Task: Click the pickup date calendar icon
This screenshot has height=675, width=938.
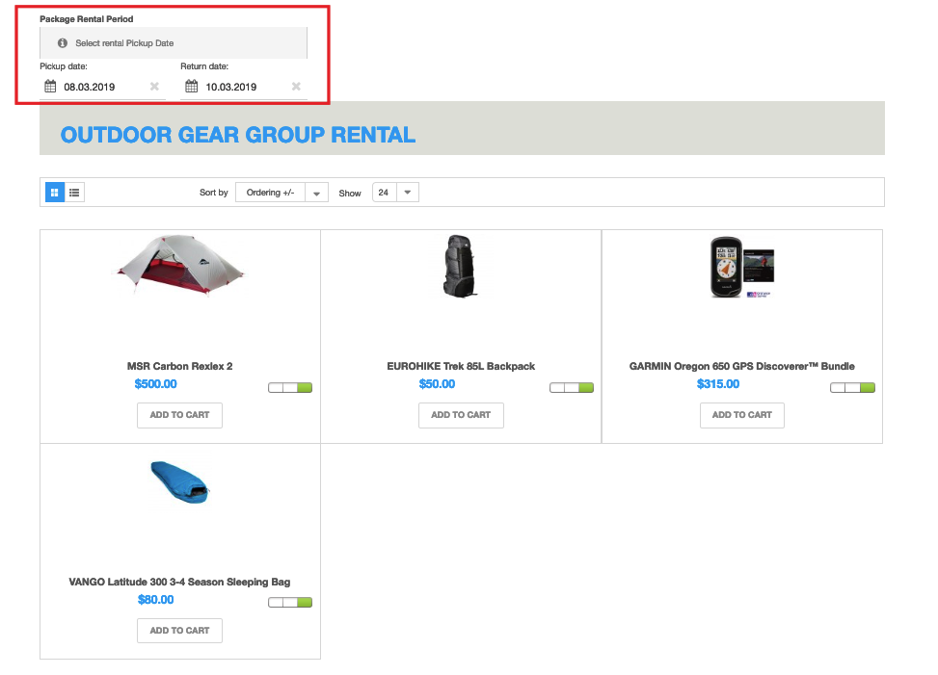Action: tap(49, 87)
